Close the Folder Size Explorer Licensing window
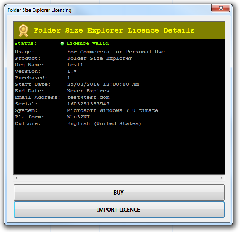Viewport: 240px width, 232px height. point(220,8)
